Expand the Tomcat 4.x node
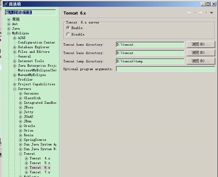 (x=26, y=158)
